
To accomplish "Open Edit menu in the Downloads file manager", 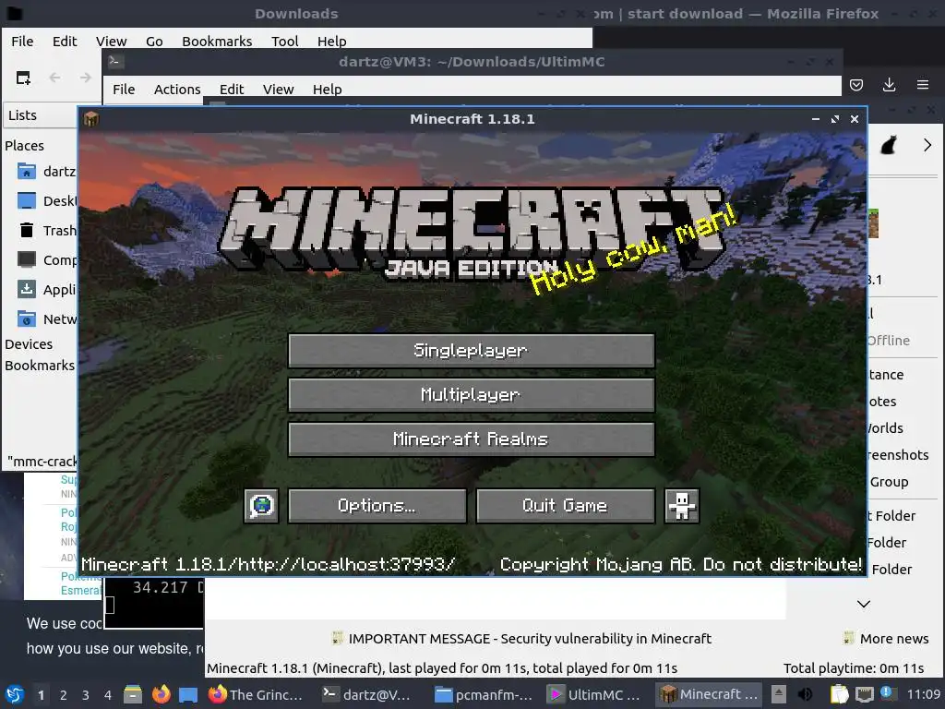I will [x=65, y=41].
